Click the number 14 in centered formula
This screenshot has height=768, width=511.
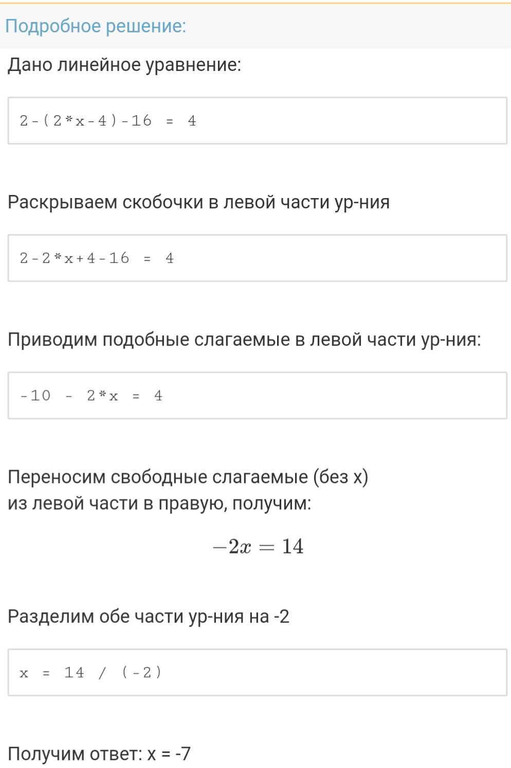293,546
